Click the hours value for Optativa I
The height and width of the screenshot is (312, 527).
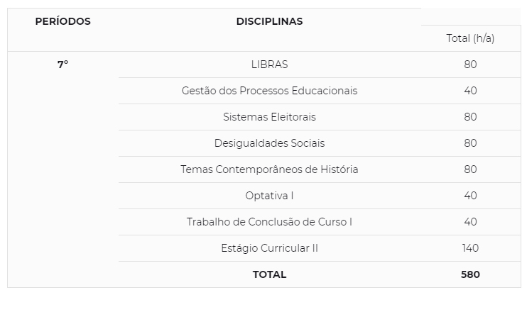tap(470, 196)
